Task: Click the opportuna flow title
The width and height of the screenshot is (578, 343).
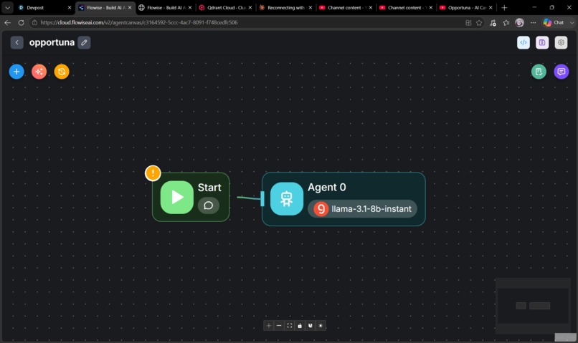Action: click(52, 43)
